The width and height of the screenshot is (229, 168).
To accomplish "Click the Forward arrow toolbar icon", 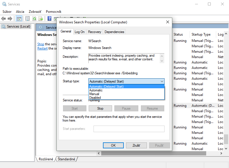I will click(x=10, y=19).
